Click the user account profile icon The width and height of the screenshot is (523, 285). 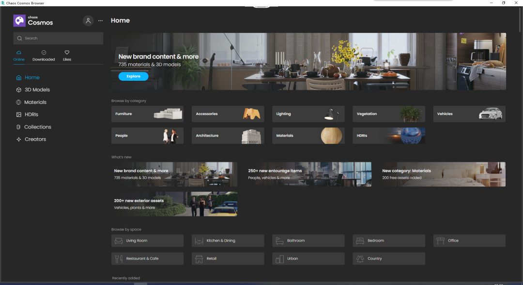(x=88, y=21)
